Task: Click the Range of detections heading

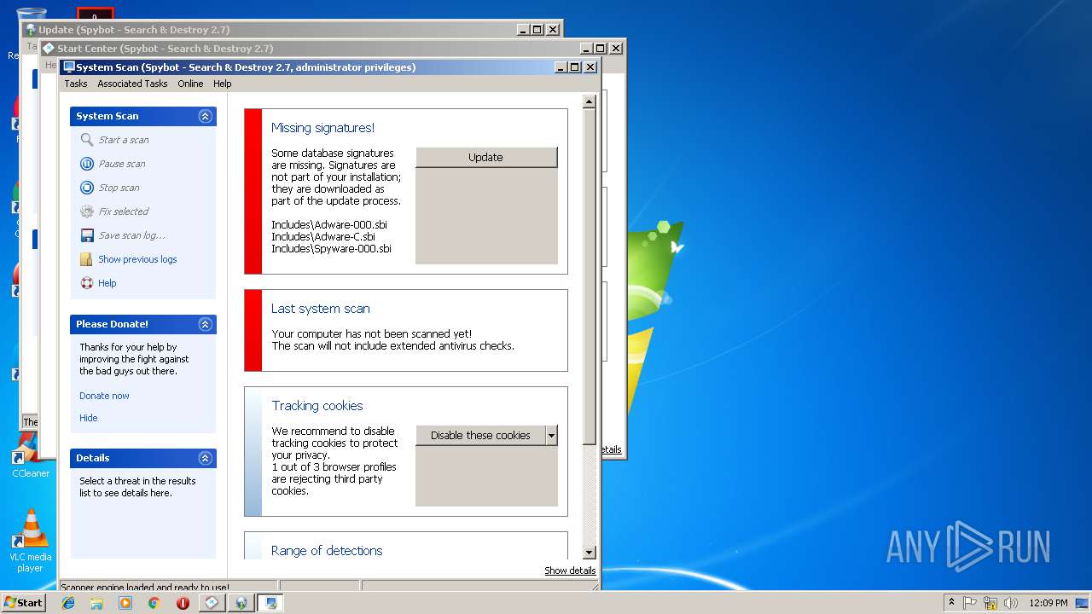Action: 327,551
